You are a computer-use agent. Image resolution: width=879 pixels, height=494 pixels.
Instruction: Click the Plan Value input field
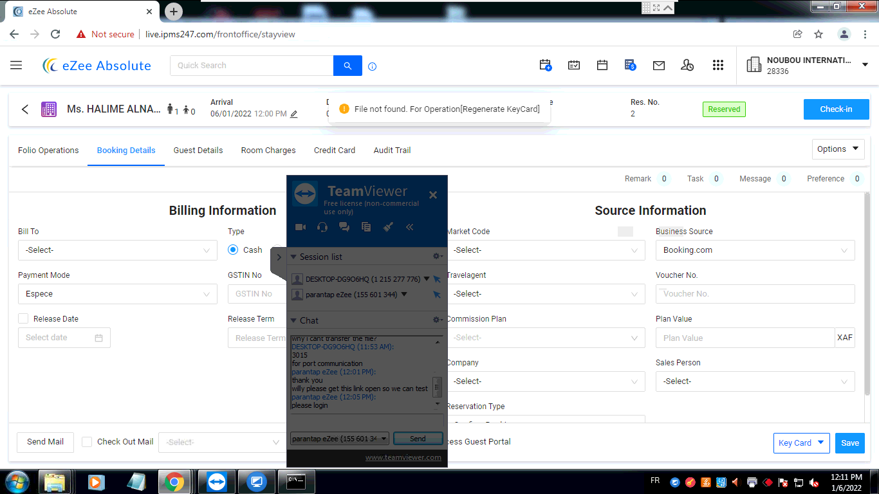tap(745, 338)
